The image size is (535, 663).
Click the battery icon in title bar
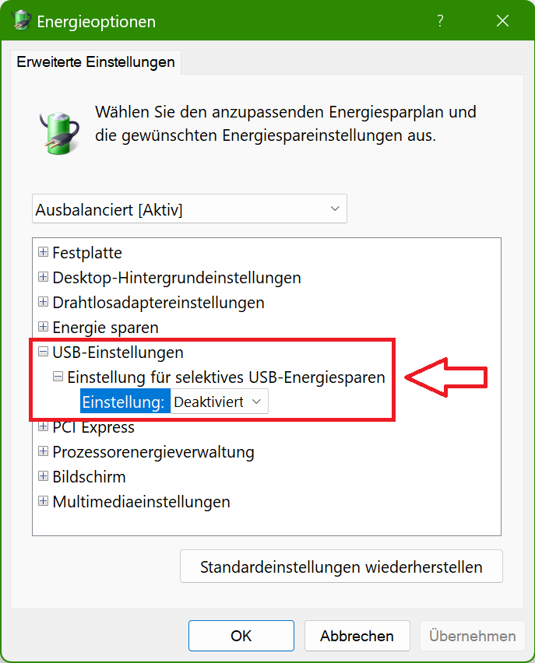[x=21, y=20]
